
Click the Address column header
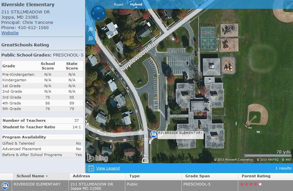click(x=81, y=176)
